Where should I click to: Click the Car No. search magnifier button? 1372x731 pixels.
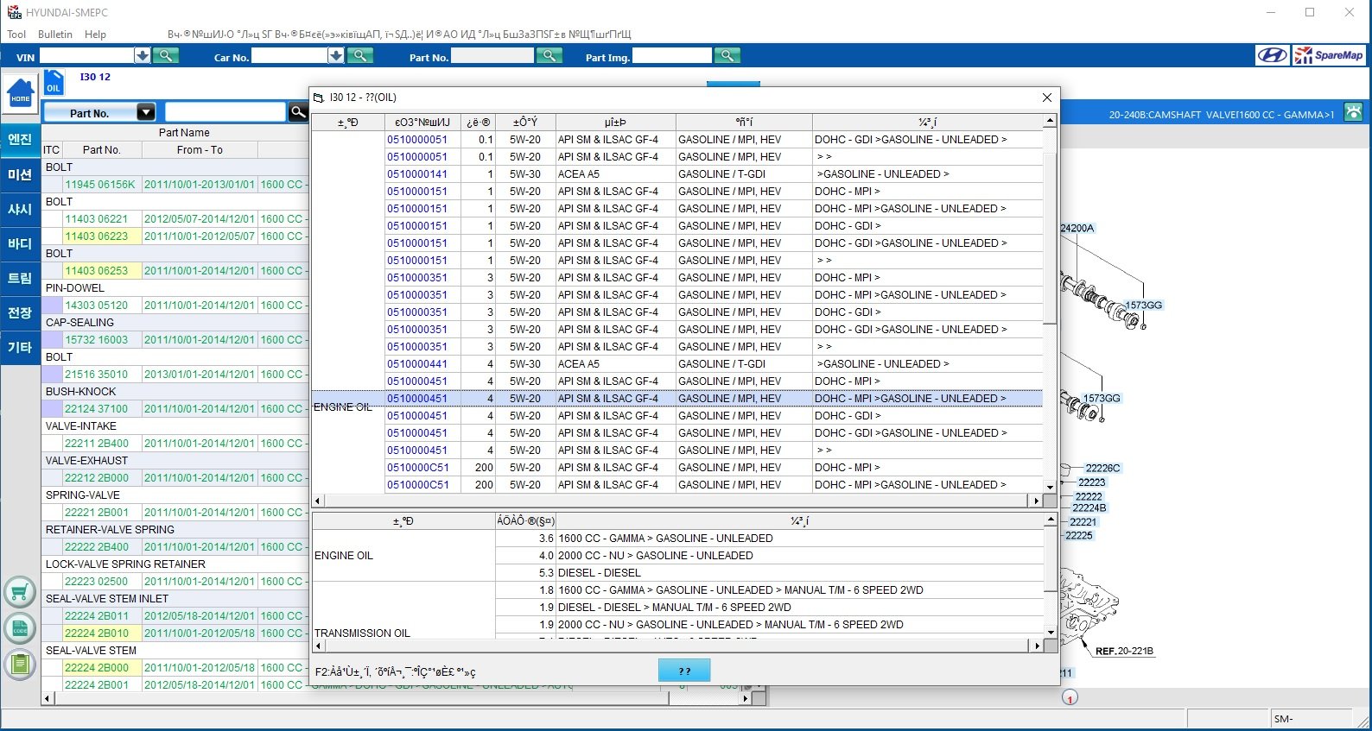tap(359, 56)
